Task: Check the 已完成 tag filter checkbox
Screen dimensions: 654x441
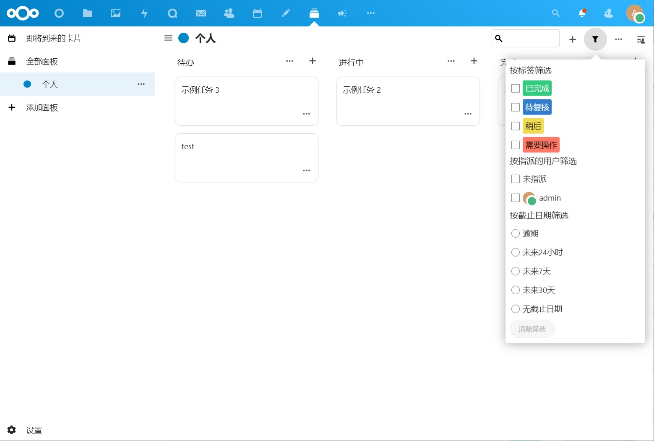Action: coord(516,88)
